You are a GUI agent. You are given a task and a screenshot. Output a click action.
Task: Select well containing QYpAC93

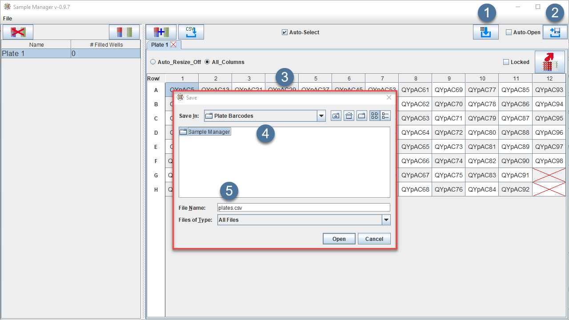point(549,90)
